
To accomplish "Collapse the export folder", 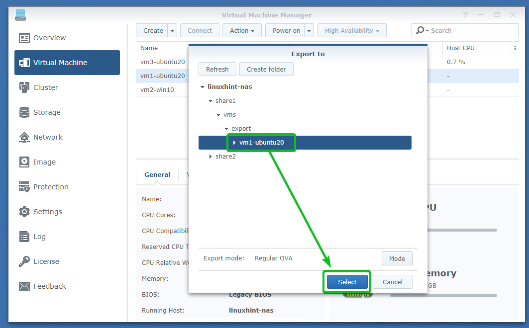I will pyautogui.click(x=226, y=129).
